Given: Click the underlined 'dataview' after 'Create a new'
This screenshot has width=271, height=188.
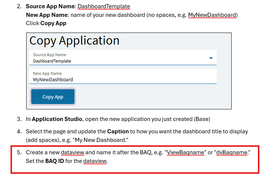Looking at the screenshot, I should pyautogui.click(x=73, y=152).
